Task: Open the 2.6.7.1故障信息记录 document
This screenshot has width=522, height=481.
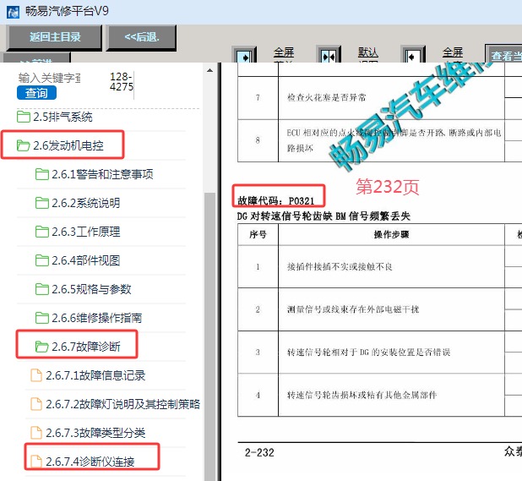Action: [88, 375]
